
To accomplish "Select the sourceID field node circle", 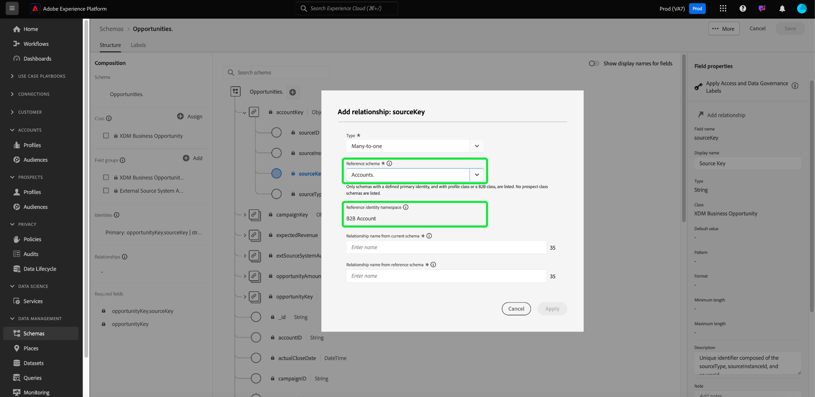I will tap(276, 132).
